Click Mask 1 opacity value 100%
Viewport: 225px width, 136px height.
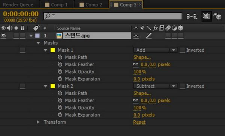pos(140,72)
